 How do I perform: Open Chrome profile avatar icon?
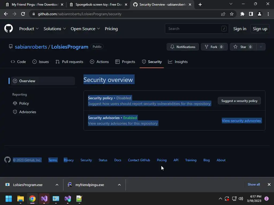pos(260,14)
